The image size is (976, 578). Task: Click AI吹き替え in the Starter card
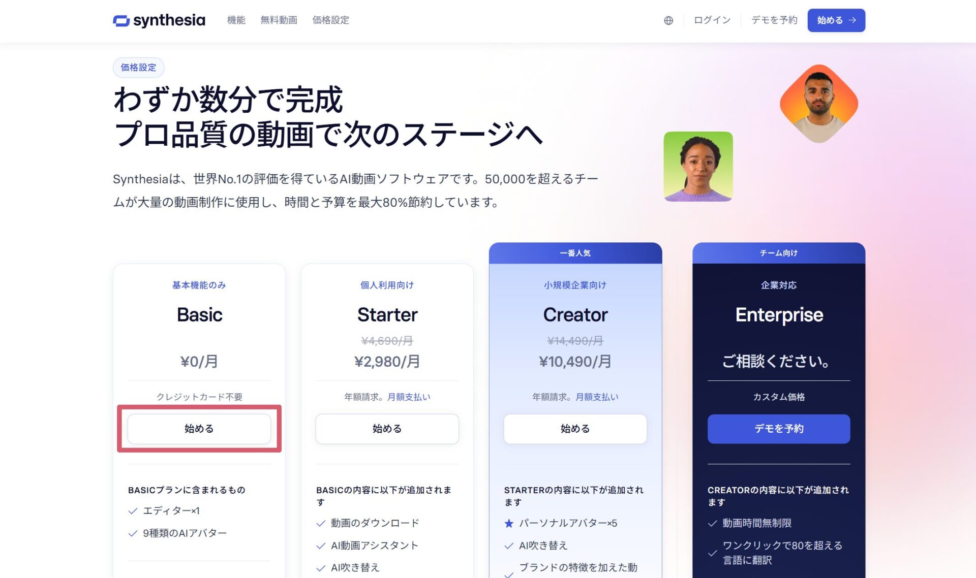click(355, 567)
